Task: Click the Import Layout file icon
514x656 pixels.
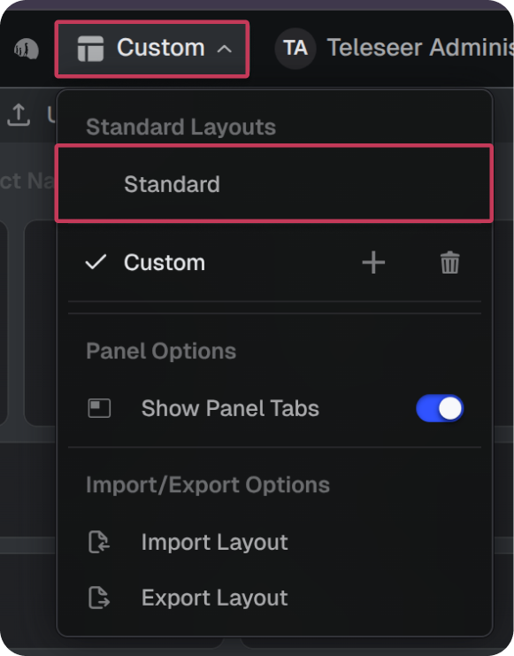Action: coord(99,542)
